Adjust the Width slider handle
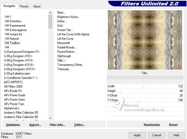The height and width of the screenshot is (139, 187). pyautogui.click(x=144, y=88)
